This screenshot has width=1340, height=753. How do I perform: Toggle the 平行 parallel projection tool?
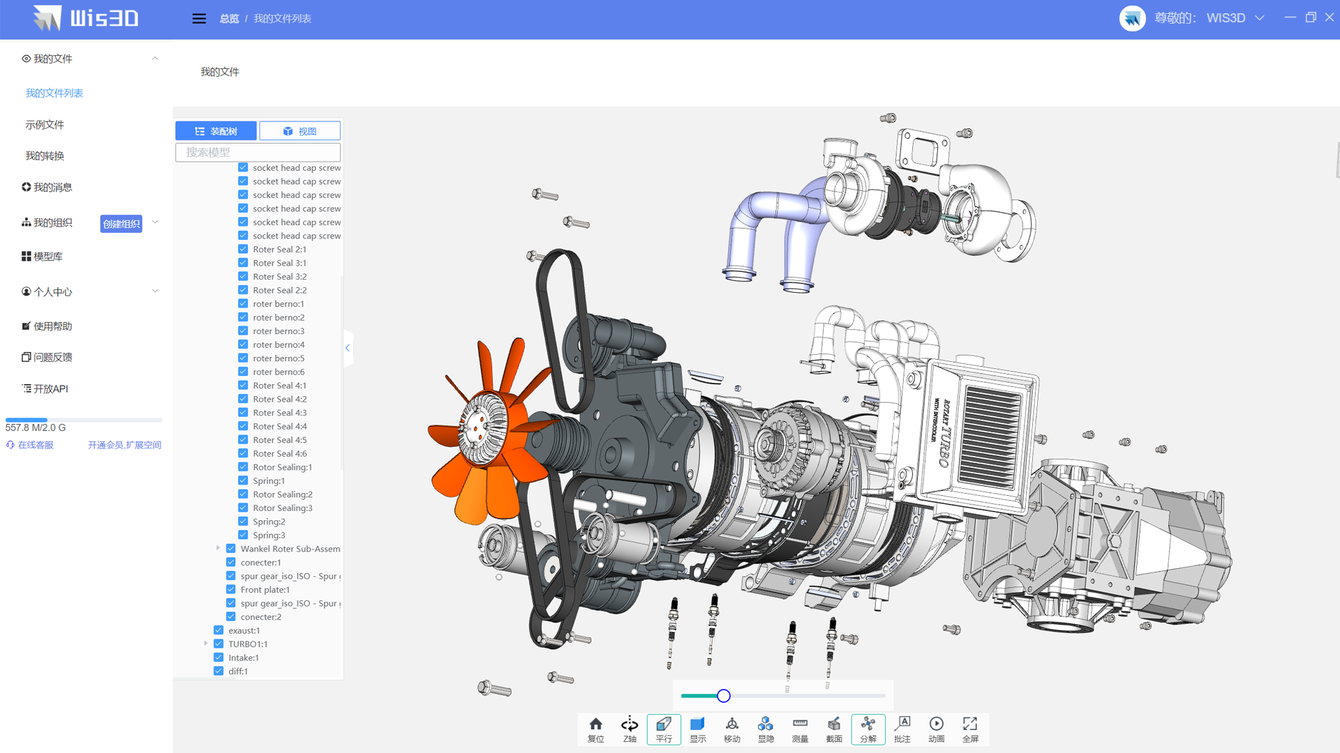coord(664,729)
